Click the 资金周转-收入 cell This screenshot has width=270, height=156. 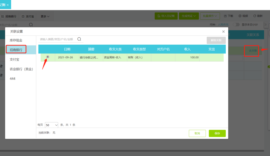point(115,57)
